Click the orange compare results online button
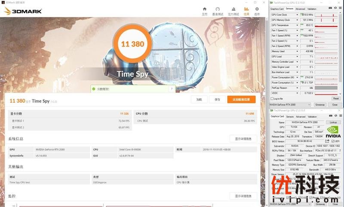 click(x=241, y=99)
